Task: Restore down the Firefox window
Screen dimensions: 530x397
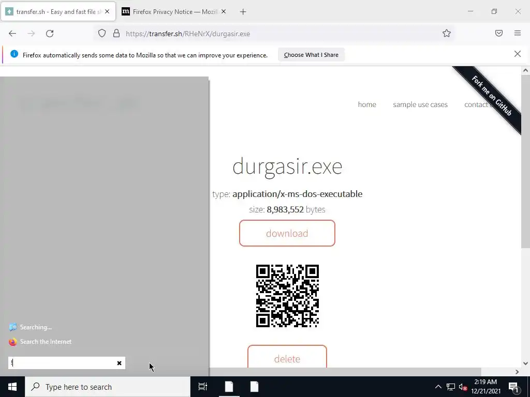Action: click(x=494, y=11)
